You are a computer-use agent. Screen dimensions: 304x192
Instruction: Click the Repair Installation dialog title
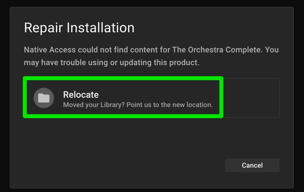coord(79,28)
